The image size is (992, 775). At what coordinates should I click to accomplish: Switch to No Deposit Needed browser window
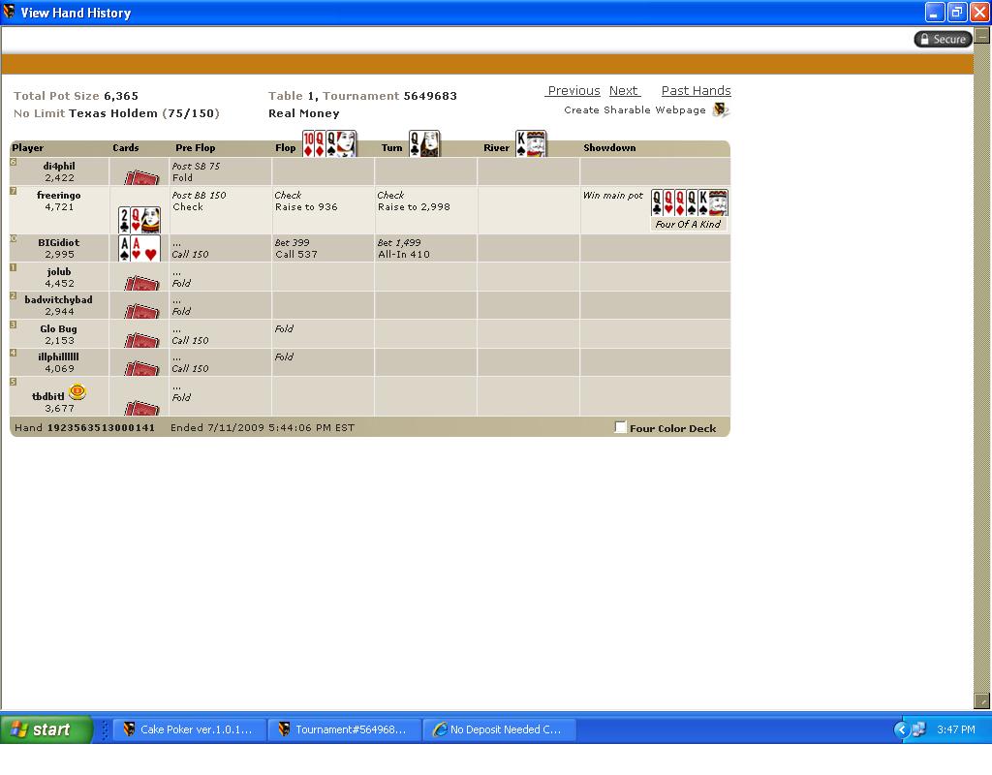(498, 729)
